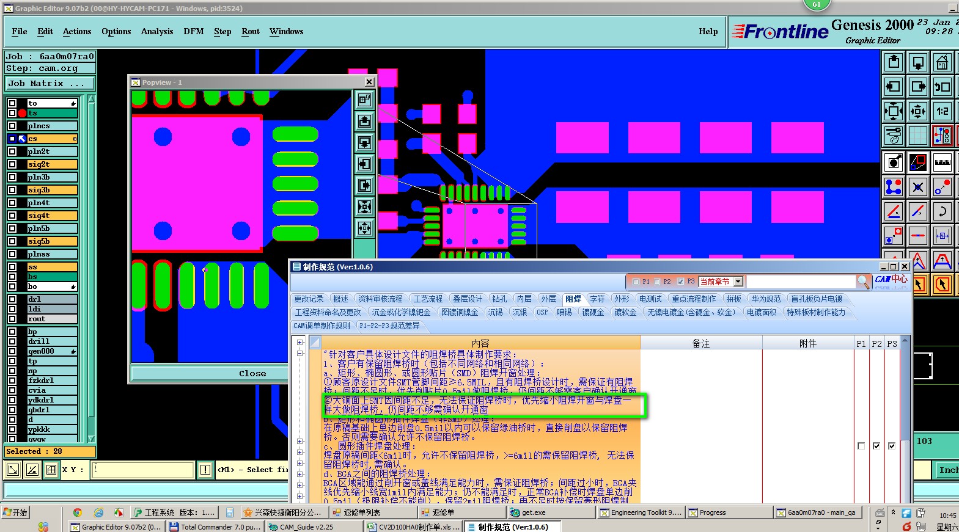Click the 开始 Start button

pyautogui.click(x=16, y=512)
